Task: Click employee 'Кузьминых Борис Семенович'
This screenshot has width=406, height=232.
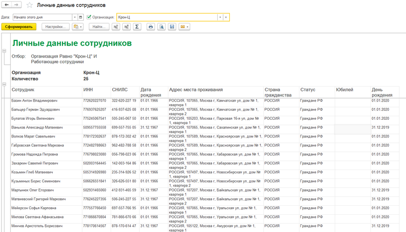Action: (x=36, y=181)
